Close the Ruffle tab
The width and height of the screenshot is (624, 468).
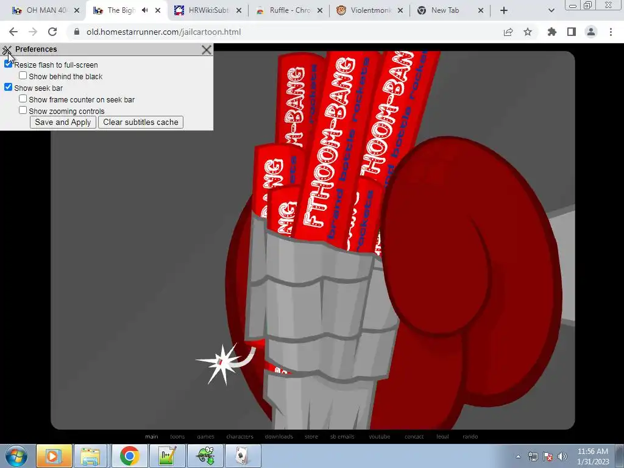coord(320,10)
